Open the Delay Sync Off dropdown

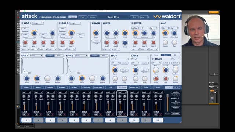click(156, 63)
